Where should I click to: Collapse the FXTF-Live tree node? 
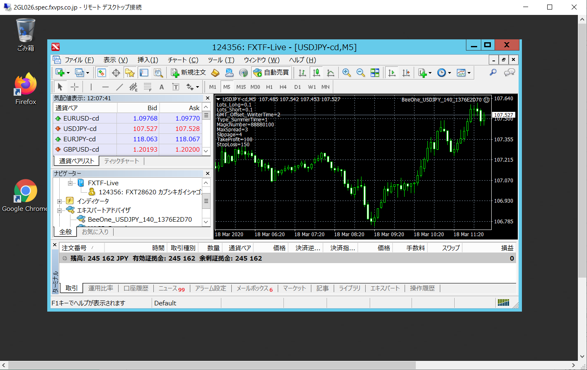(x=70, y=183)
